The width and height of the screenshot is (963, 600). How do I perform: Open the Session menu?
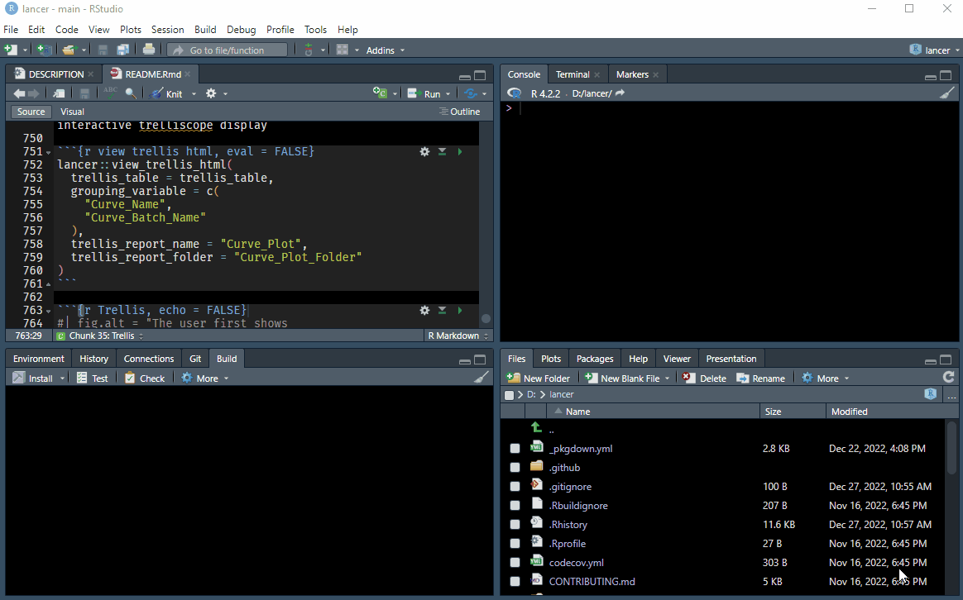click(168, 30)
